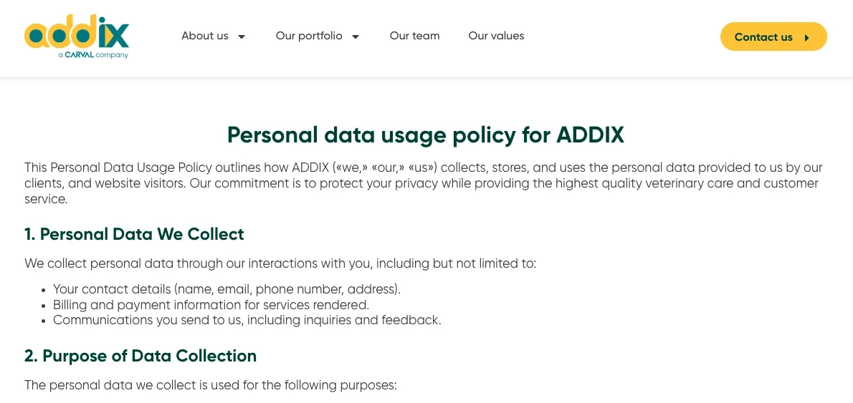Click the yellow Contact us button
This screenshot has width=853, height=403.
pyautogui.click(x=773, y=37)
